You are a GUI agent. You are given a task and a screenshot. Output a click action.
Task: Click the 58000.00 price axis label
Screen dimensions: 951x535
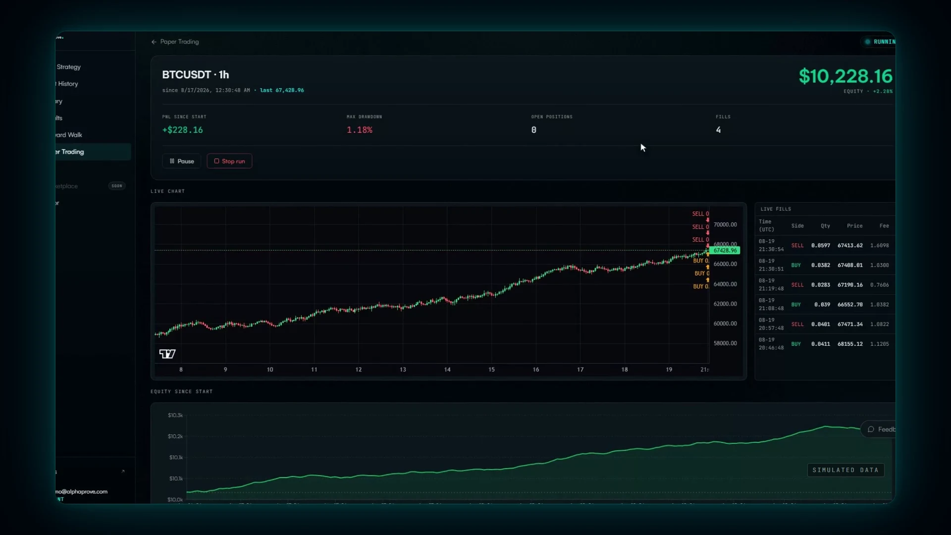pyautogui.click(x=725, y=343)
